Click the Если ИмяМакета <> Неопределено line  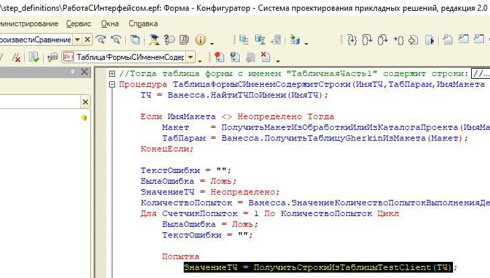click(x=237, y=116)
